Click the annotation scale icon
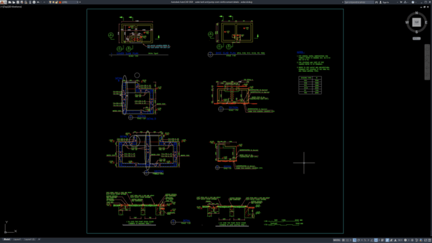 (x=396, y=240)
